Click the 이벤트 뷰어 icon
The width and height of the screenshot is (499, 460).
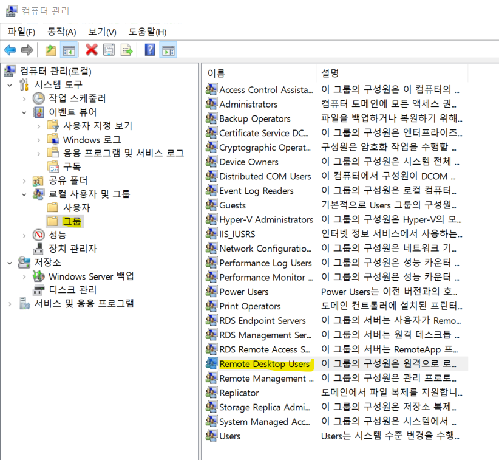coord(38,112)
